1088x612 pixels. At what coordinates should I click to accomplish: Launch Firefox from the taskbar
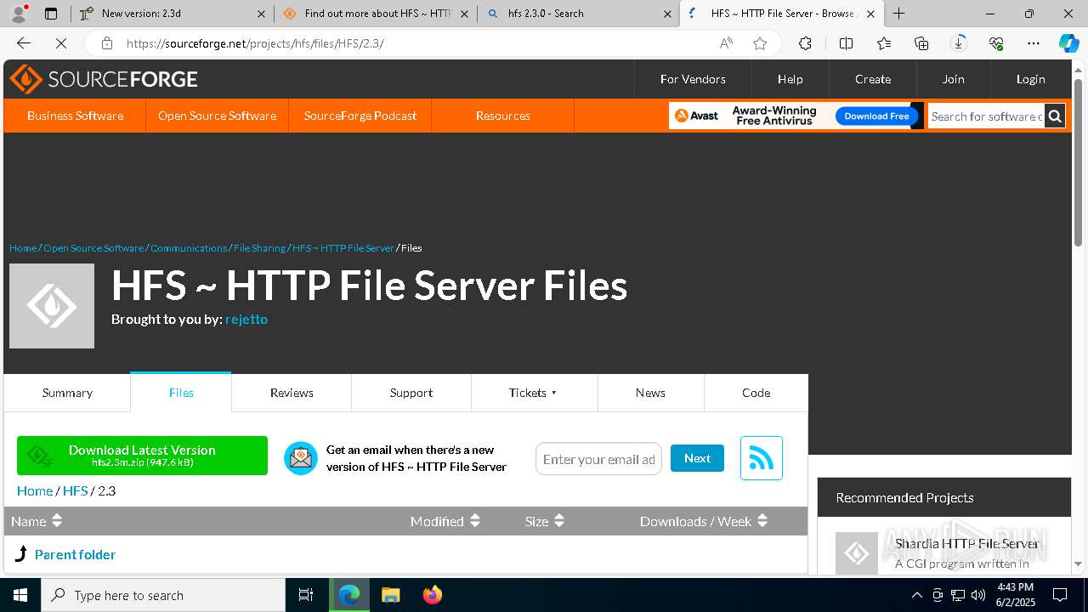pos(432,595)
